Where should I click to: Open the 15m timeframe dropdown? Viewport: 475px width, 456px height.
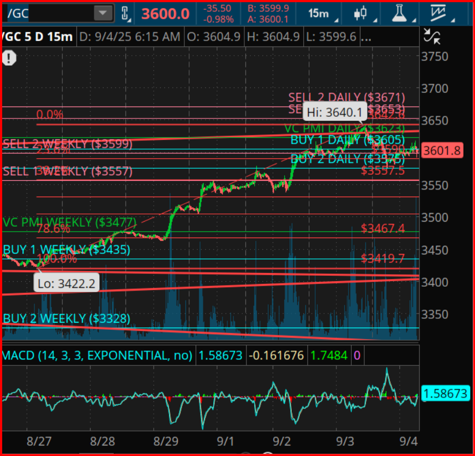pyautogui.click(x=322, y=14)
